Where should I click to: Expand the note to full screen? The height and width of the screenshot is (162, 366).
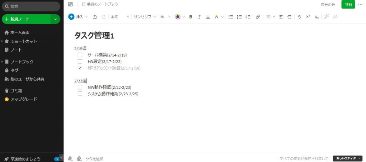coord(70,4)
